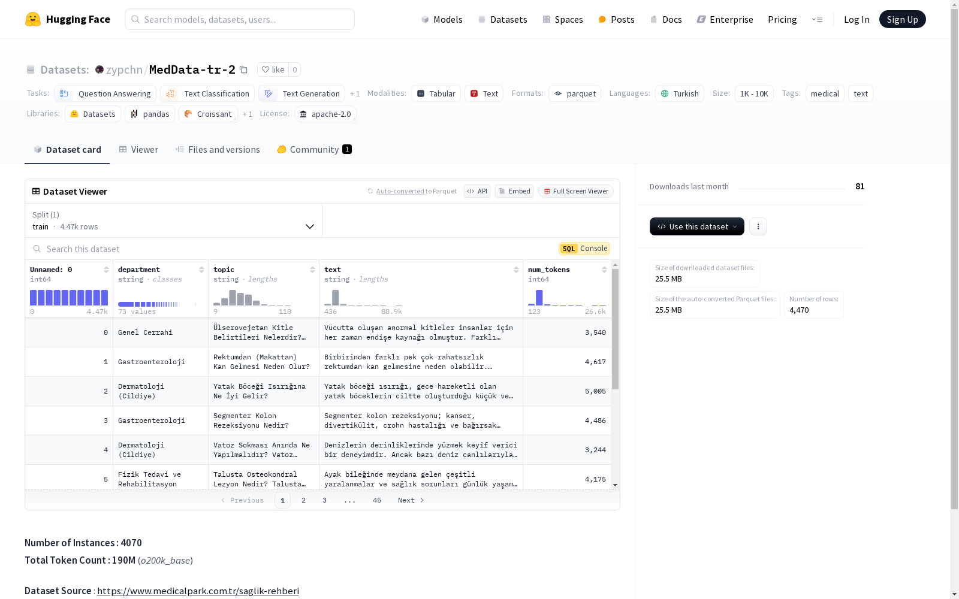Click the topic lengths histogram
This screenshot has width=959, height=599.
[x=252, y=298]
